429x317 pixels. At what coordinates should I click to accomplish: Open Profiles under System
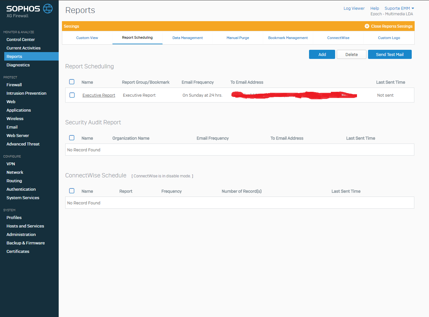[14, 217]
